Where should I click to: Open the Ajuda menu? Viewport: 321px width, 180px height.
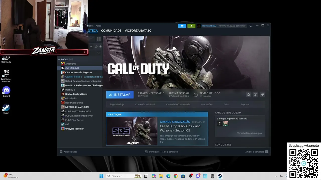[98, 26]
